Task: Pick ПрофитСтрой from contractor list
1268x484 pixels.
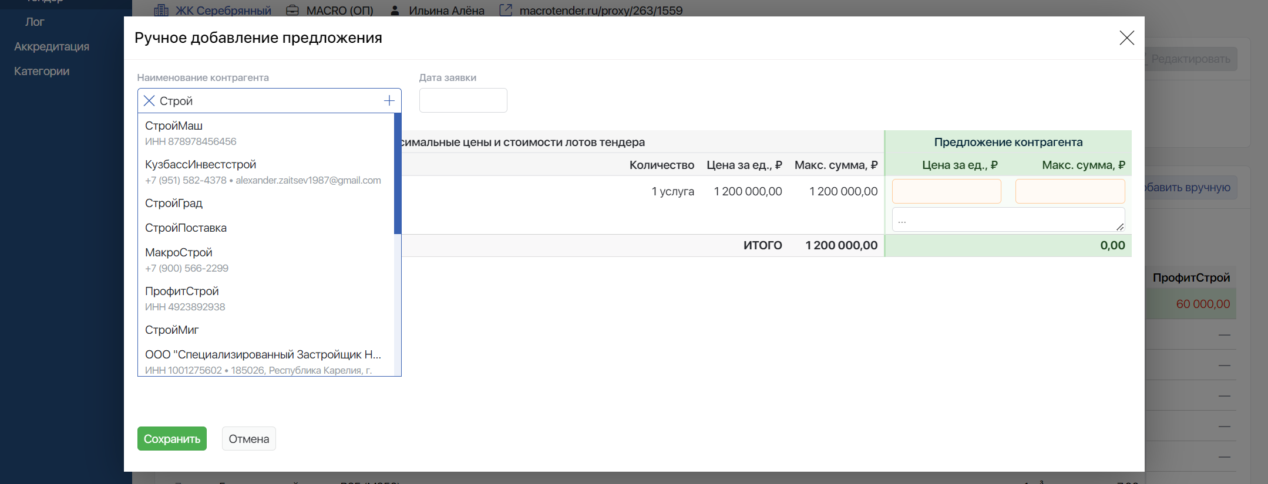Action: (x=182, y=292)
